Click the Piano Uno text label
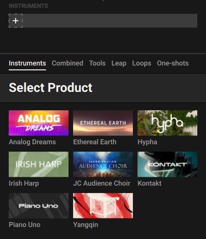The width and height of the screenshot is (206, 239). (x=24, y=225)
